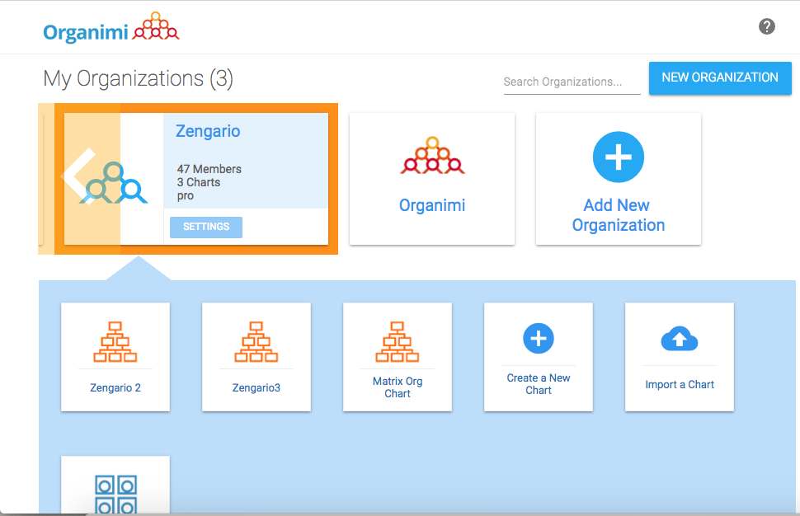
Task: Open the Zengario3 chart label
Action: [256, 387]
